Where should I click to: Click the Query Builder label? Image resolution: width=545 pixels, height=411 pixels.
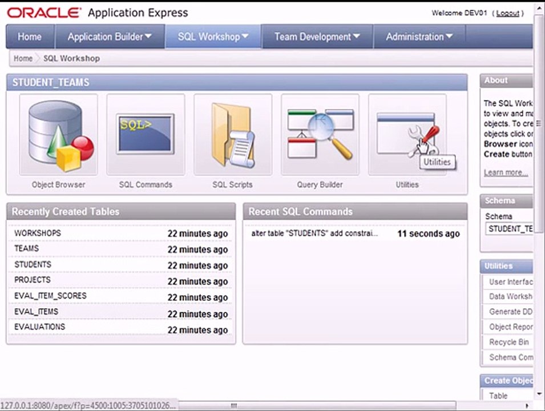[320, 184]
